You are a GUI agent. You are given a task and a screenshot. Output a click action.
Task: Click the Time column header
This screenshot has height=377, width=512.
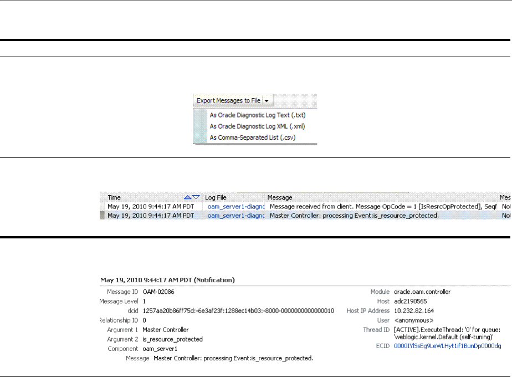(114, 197)
